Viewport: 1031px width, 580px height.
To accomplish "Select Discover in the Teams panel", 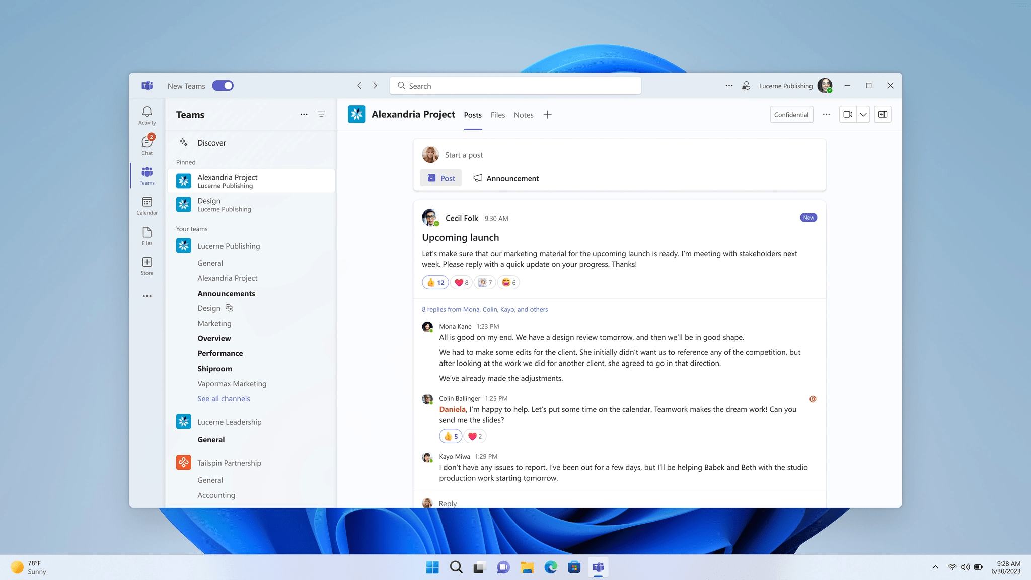I will point(211,142).
